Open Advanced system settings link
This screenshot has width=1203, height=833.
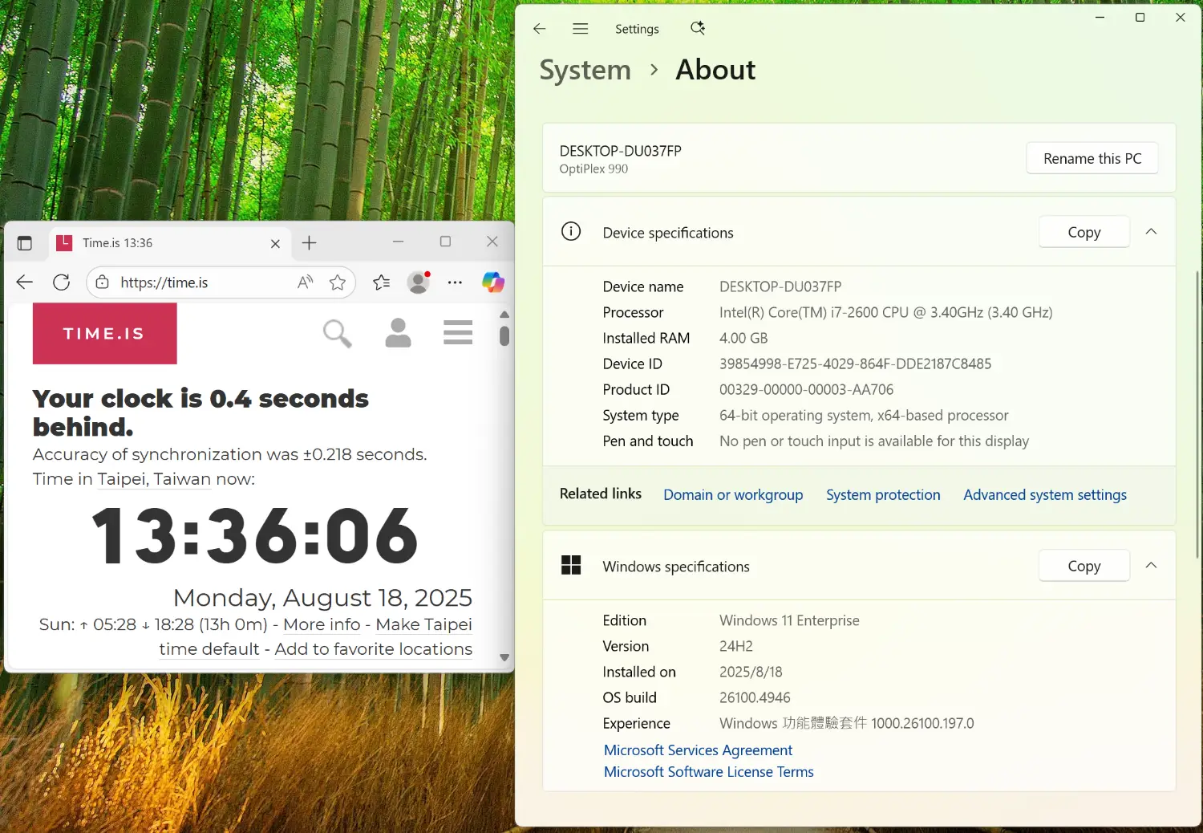pyautogui.click(x=1045, y=494)
